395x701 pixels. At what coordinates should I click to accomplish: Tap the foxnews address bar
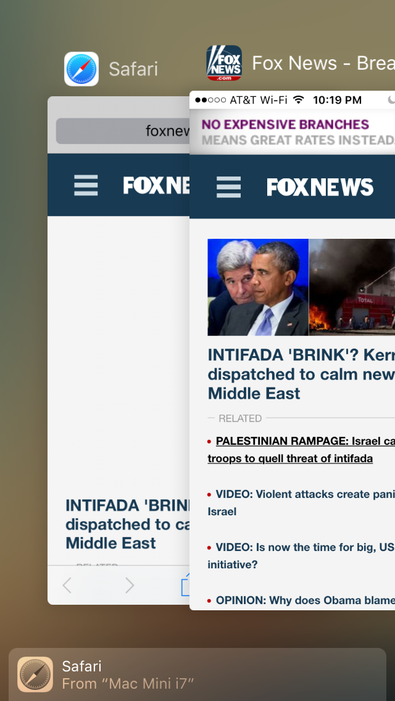pyautogui.click(x=123, y=131)
